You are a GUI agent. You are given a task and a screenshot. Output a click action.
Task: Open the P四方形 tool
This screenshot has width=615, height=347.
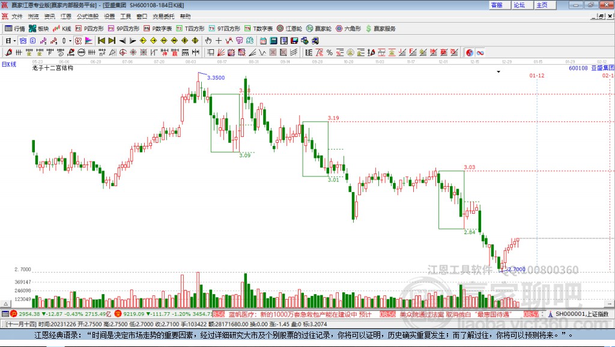pos(89,29)
